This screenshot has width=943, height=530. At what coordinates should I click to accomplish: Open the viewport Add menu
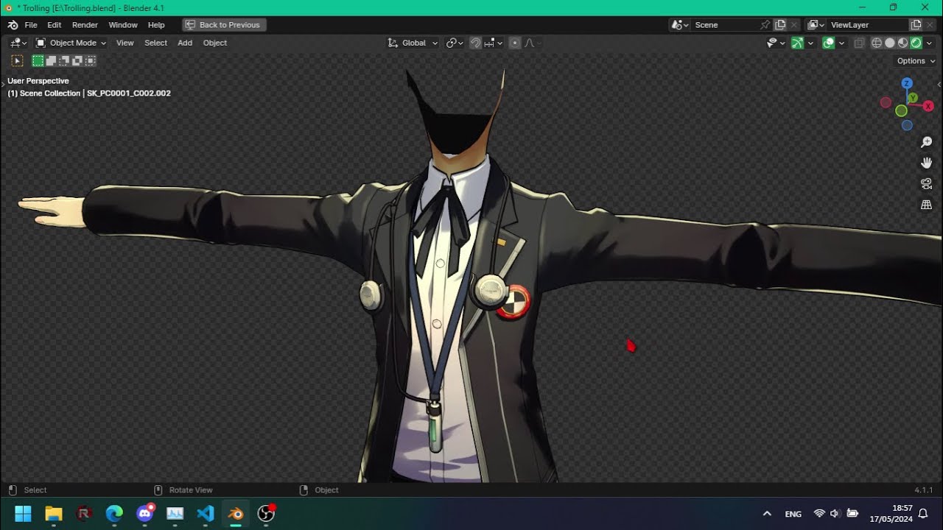click(185, 43)
